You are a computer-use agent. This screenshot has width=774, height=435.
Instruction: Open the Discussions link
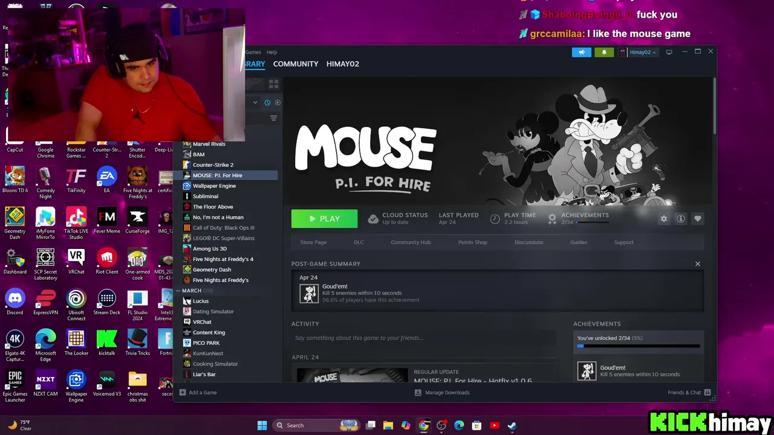point(528,242)
